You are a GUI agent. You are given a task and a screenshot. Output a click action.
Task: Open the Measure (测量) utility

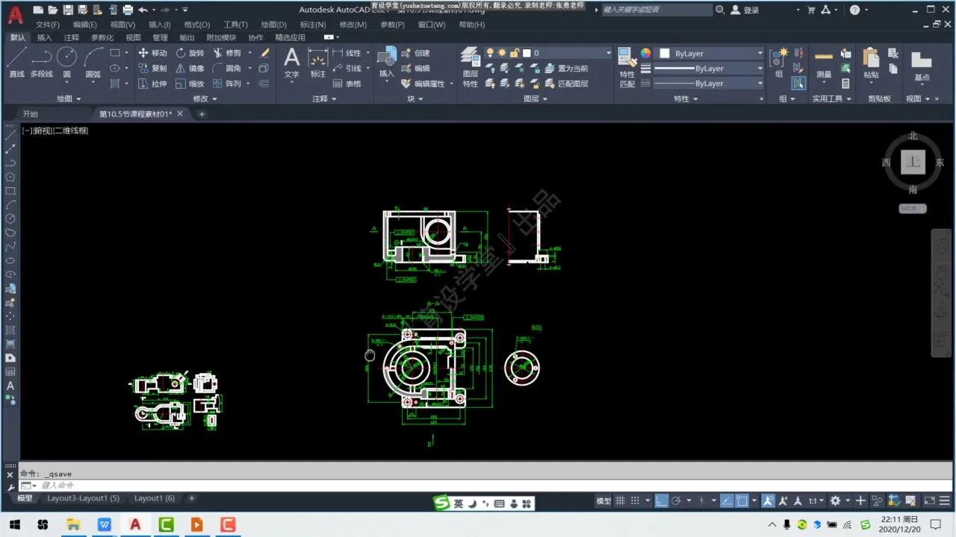coord(823,63)
